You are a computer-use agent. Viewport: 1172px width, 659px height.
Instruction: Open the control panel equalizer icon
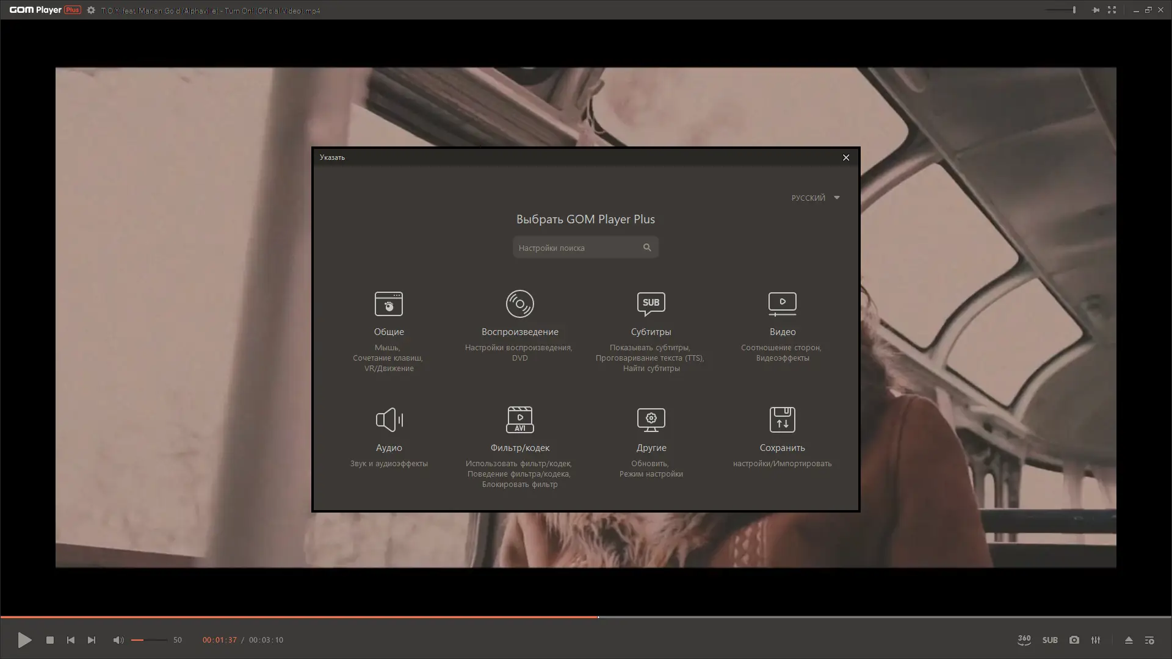click(1096, 640)
